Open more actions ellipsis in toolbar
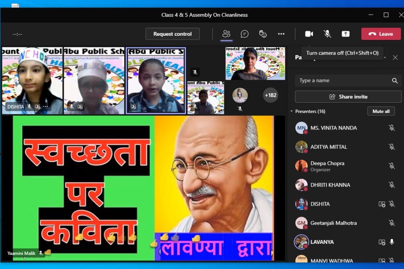The width and height of the screenshot is (404, 269). 281,34
